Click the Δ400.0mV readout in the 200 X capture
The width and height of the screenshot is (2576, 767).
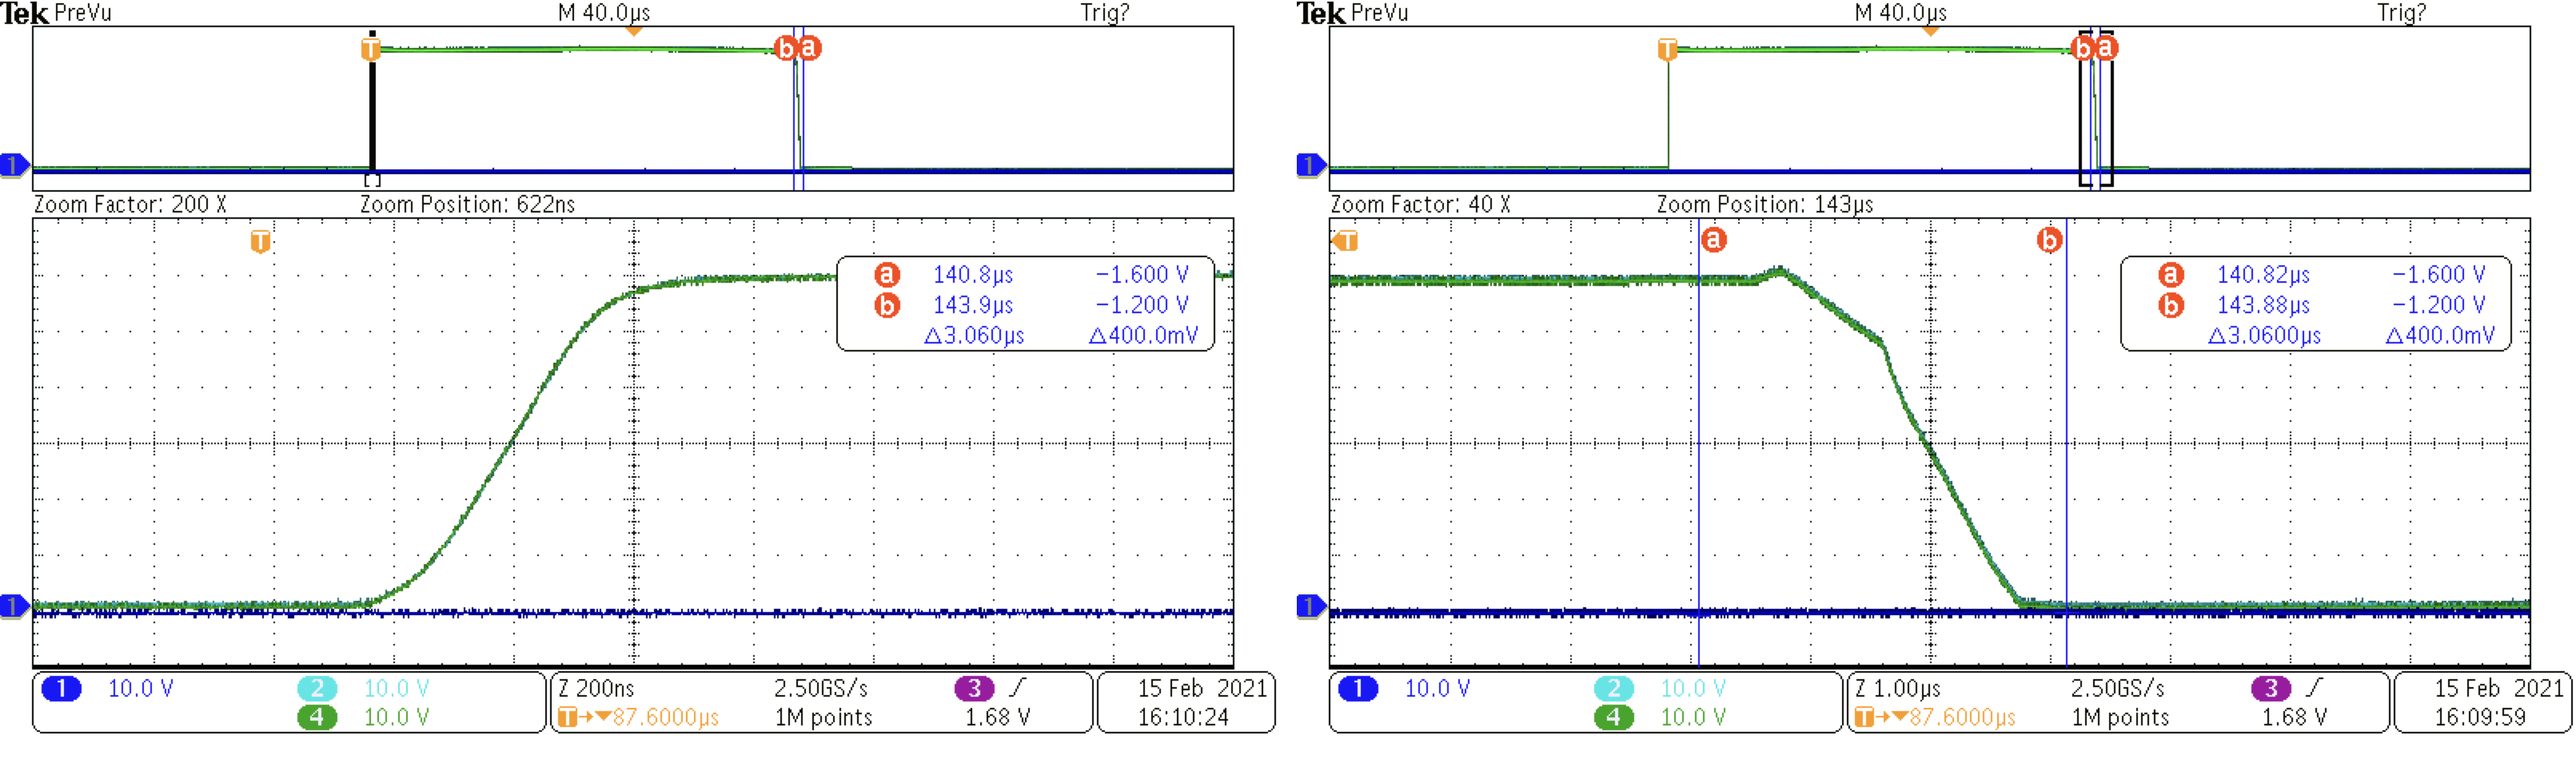pos(1143,336)
